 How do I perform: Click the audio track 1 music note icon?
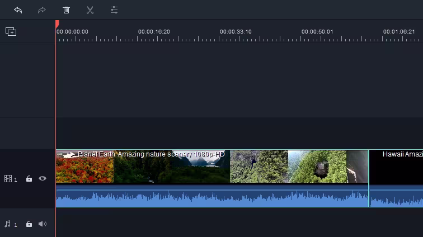coord(8,224)
